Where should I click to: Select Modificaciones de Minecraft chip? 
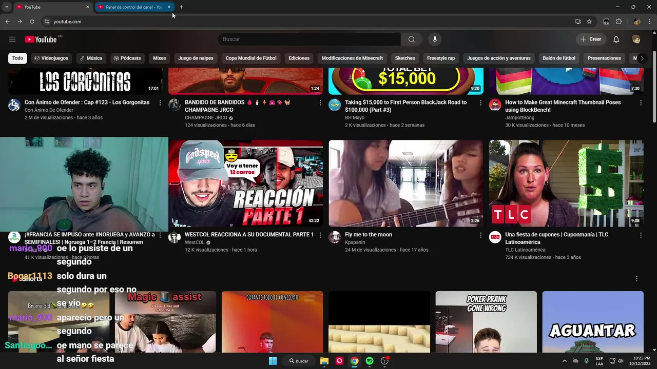pos(352,58)
